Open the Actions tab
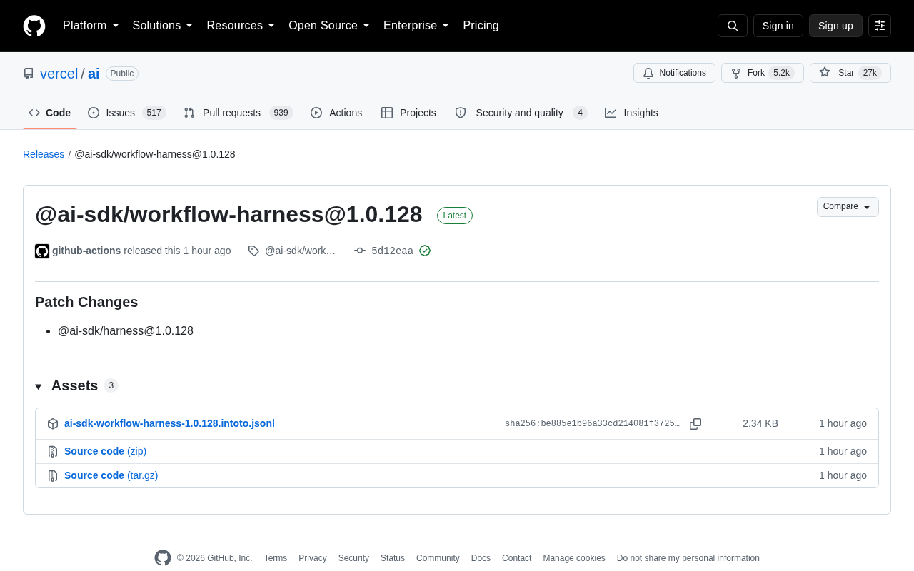914x571 pixels. (336, 113)
